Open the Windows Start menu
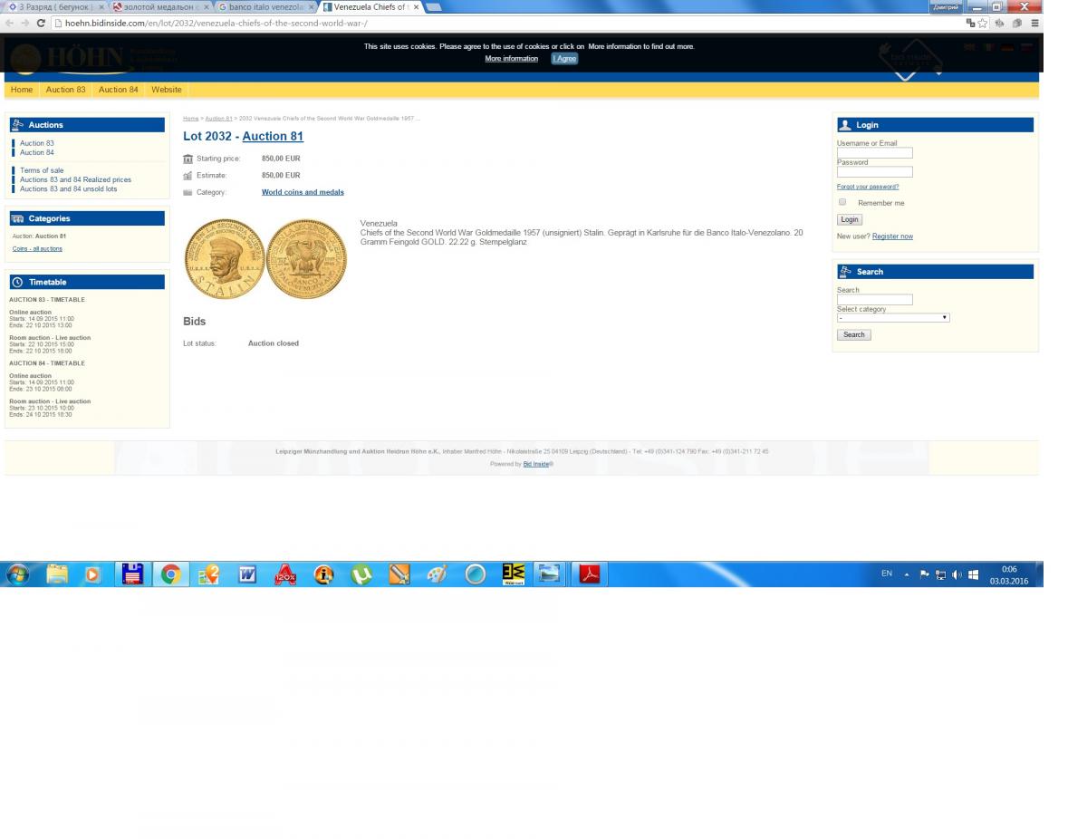Screen dimensions: 1087x839 (18, 574)
